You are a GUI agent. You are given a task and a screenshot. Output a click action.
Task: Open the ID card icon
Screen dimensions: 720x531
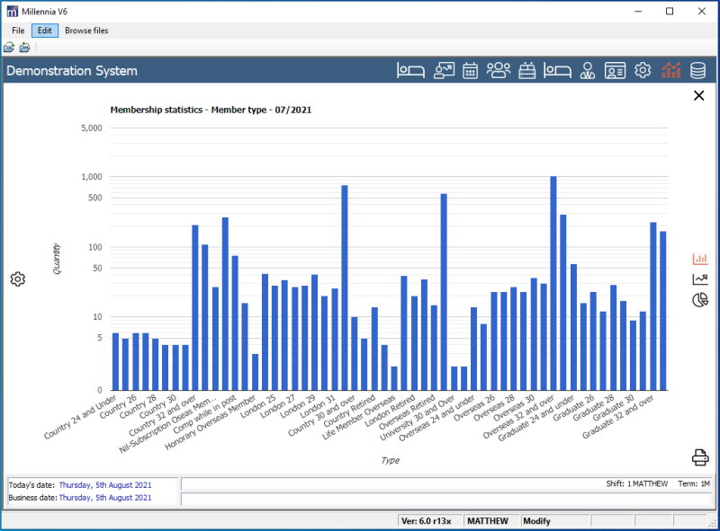[x=615, y=70]
